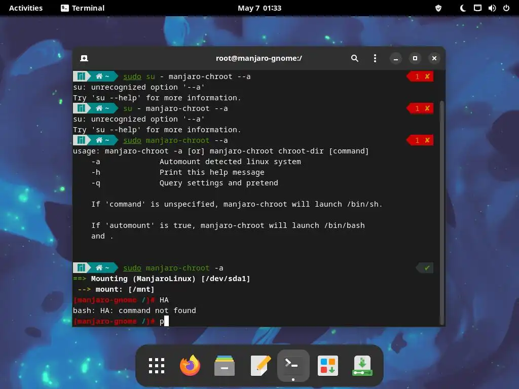Click the green checkmark status badge

coord(424,268)
